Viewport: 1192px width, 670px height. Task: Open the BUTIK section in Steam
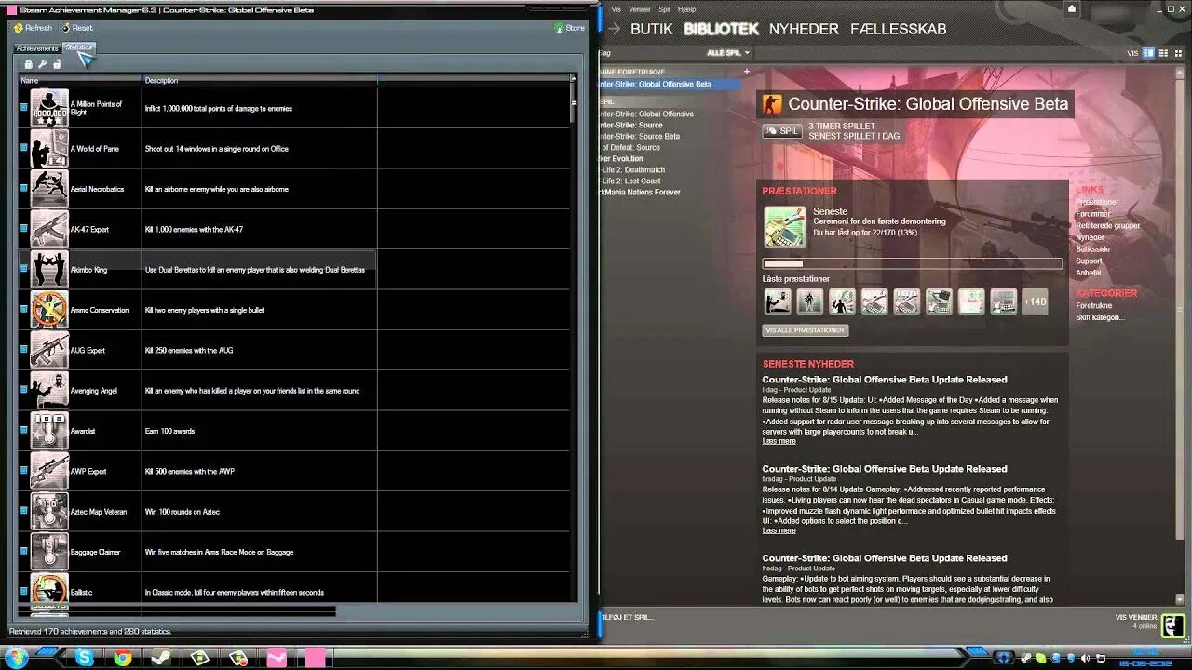pos(651,29)
